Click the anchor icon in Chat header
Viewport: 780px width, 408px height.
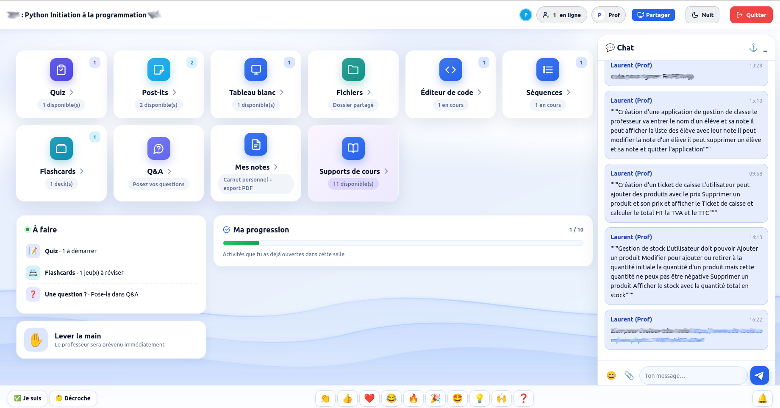(753, 48)
